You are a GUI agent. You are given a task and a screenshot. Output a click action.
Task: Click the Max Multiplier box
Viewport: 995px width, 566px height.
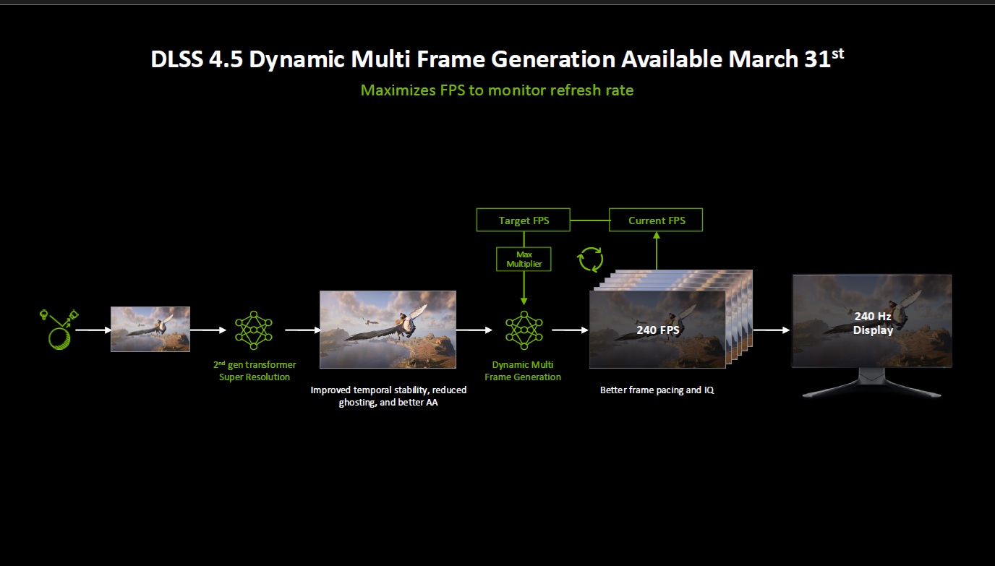524,259
